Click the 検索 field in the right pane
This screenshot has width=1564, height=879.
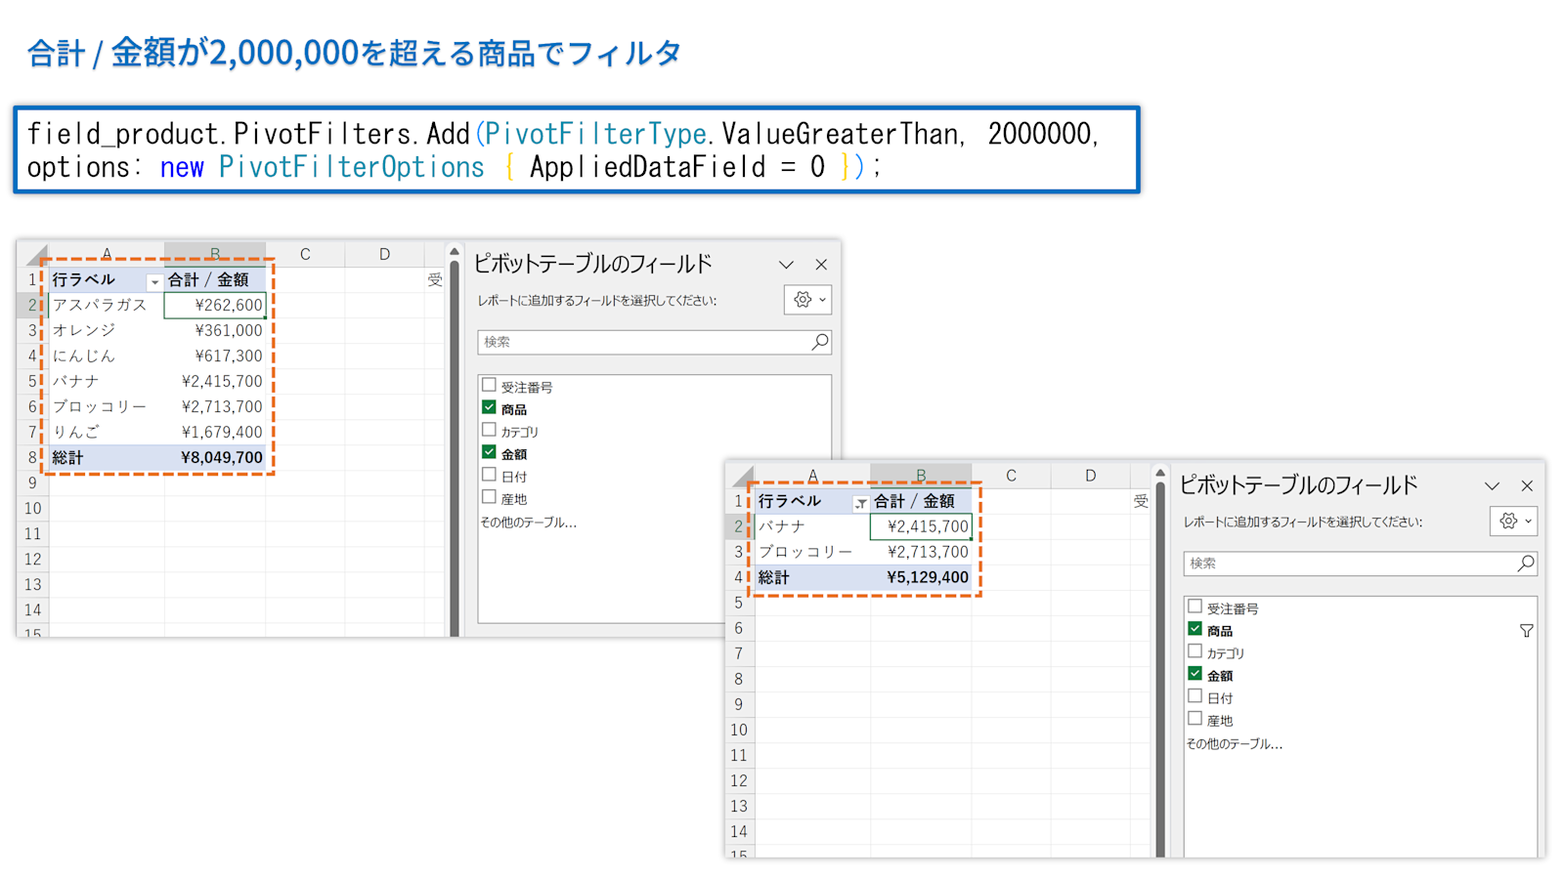pos(1360,564)
